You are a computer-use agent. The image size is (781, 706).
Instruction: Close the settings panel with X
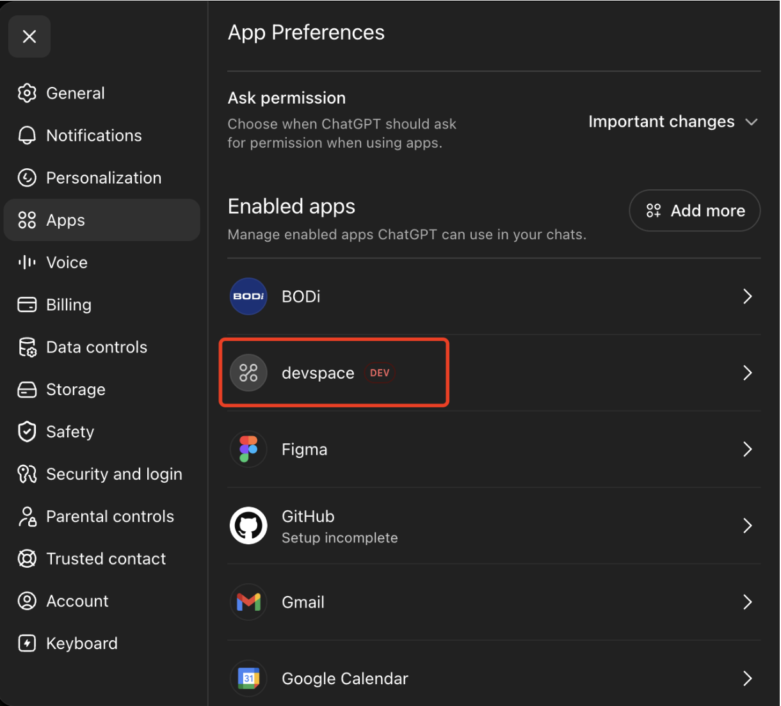click(x=29, y=36)
